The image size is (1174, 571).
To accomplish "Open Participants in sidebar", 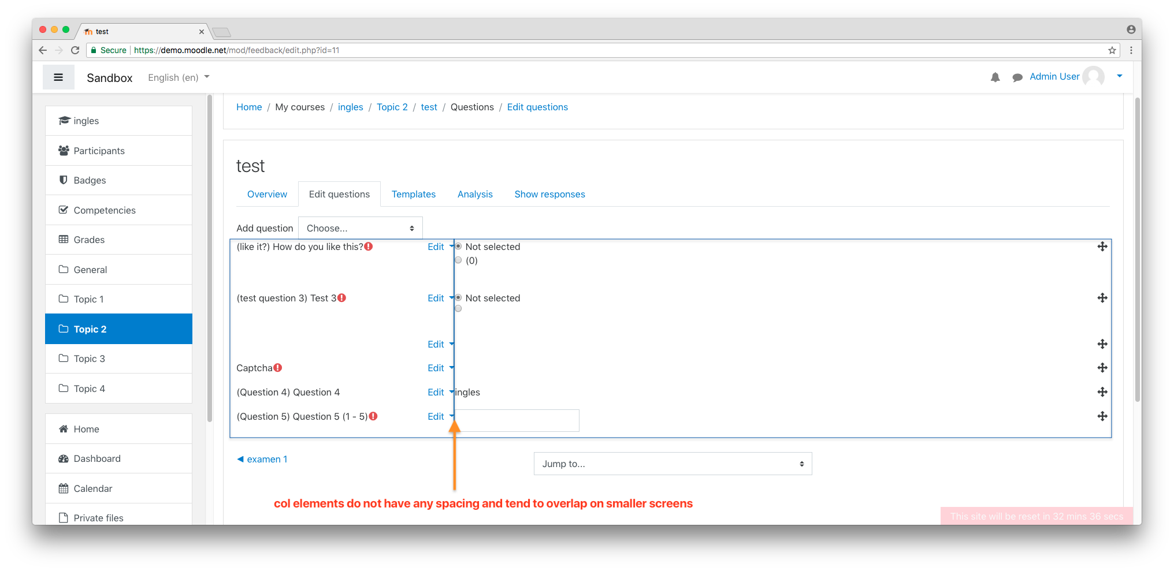I will point(118,151).
